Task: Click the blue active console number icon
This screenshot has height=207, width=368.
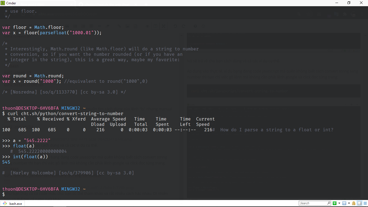Action: click(344, 203)
